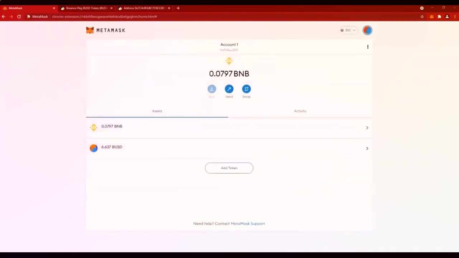Open the account avatar menu
The width and height of the screenshot is (459, 258).
[368, 30]
